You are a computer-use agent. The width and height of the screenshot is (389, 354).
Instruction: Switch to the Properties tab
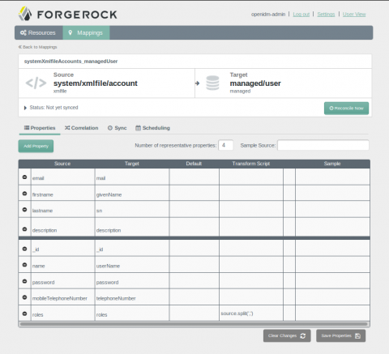pyautogui.click(x=40, y=128)
